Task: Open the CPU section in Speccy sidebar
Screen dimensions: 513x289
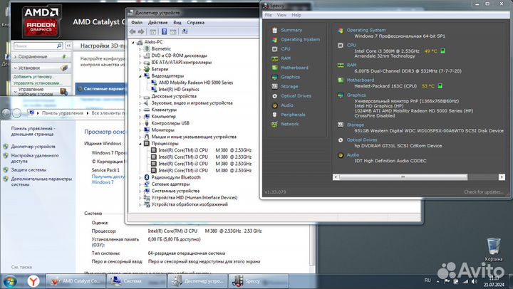Action: click(x=286, y=49)
